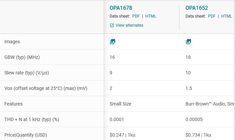Screen dimensions: 235x140
Task: Click the Vos offset voltage row label
Action: [x=46, y=88]
